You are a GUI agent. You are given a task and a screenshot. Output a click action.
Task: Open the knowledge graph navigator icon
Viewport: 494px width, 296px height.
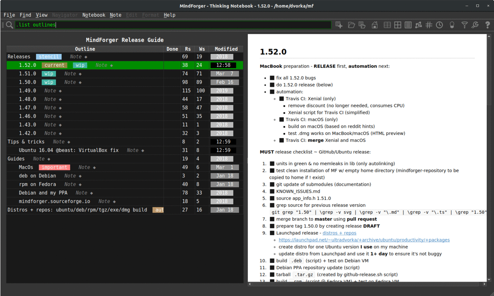click(x=419, y=25)
